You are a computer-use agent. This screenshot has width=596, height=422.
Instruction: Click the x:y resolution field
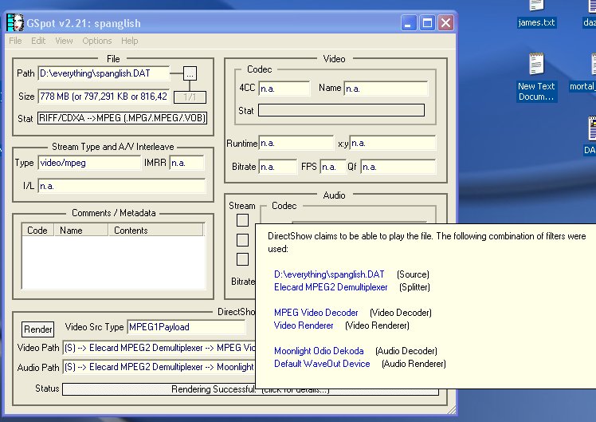[x=393, y=143]
